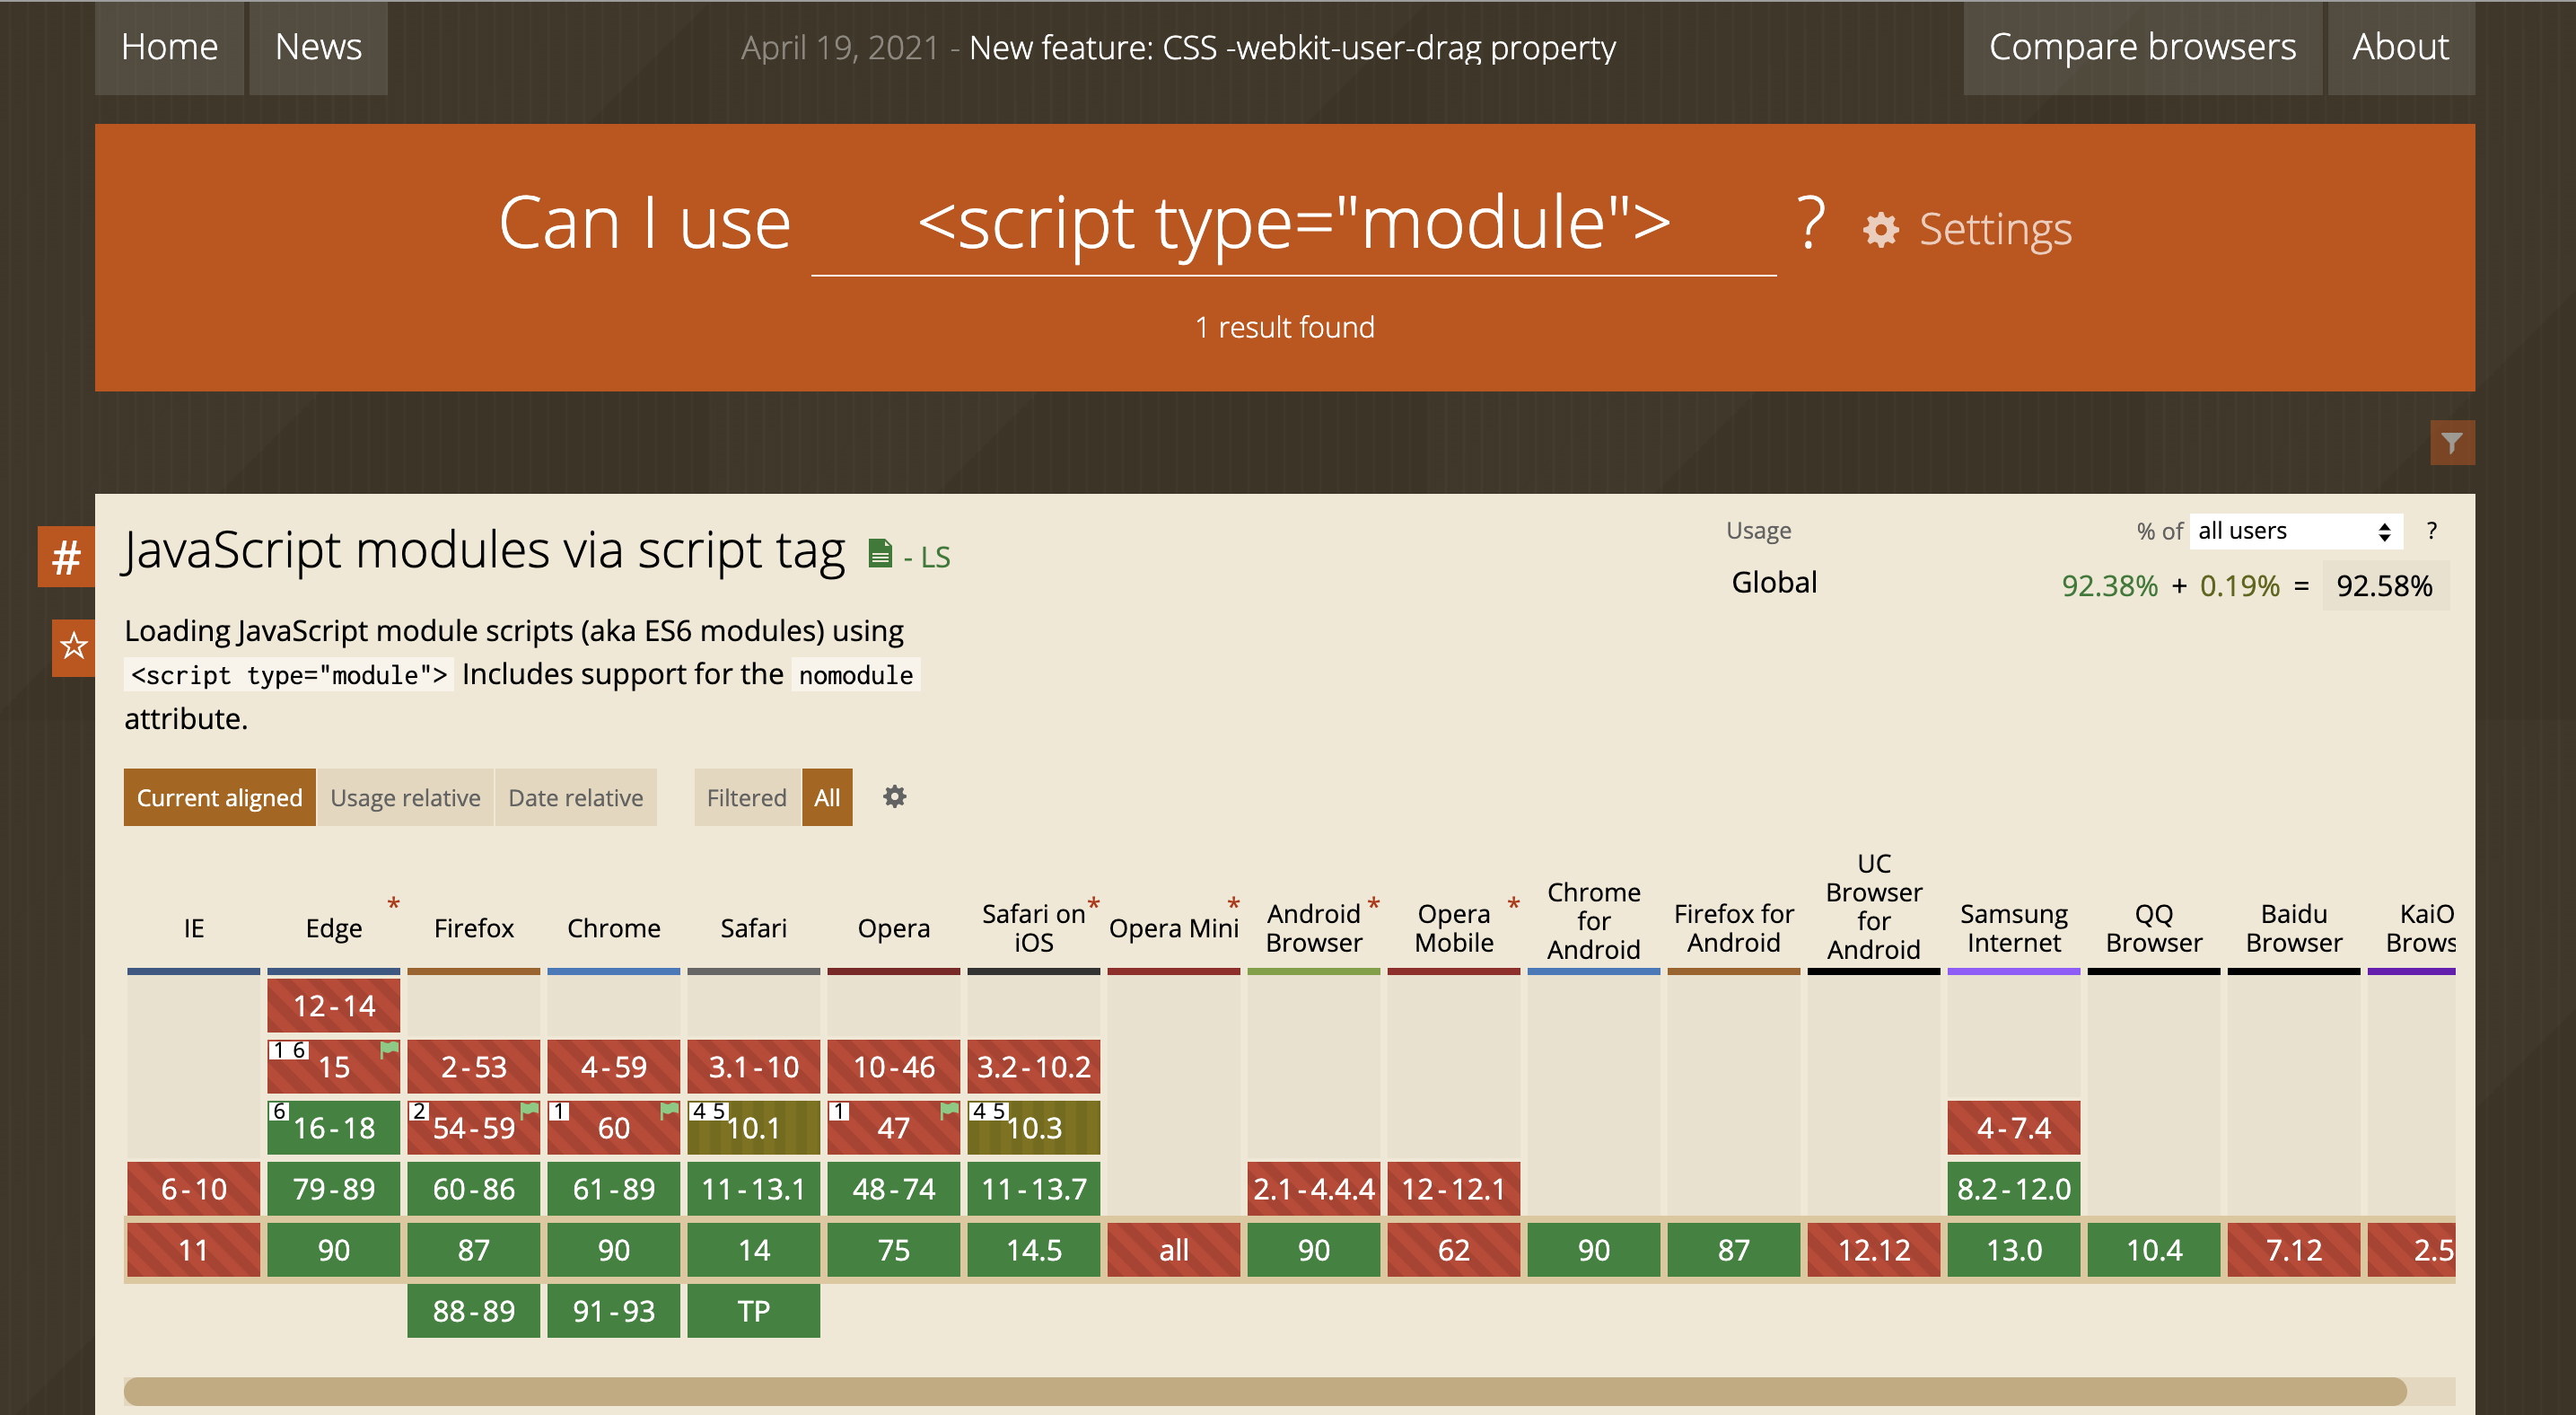Select the Edge 16-18 cell

(333, 1127)
